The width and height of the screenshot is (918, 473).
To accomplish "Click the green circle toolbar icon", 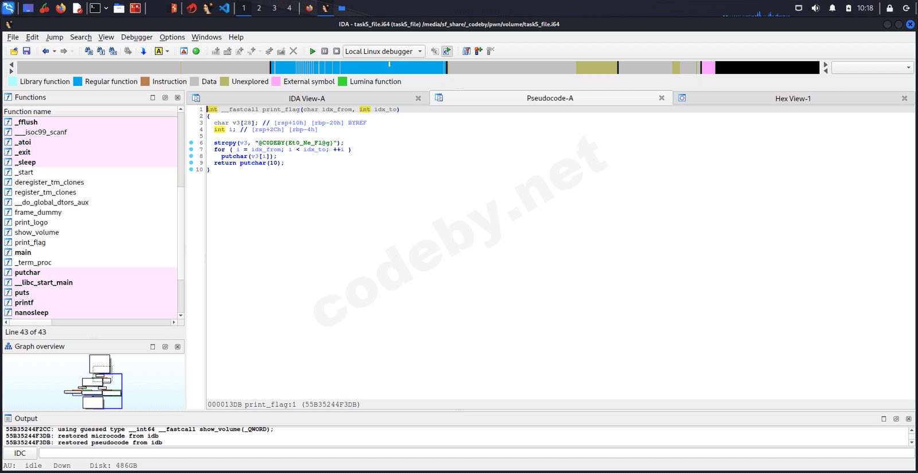I will (196, 51).
